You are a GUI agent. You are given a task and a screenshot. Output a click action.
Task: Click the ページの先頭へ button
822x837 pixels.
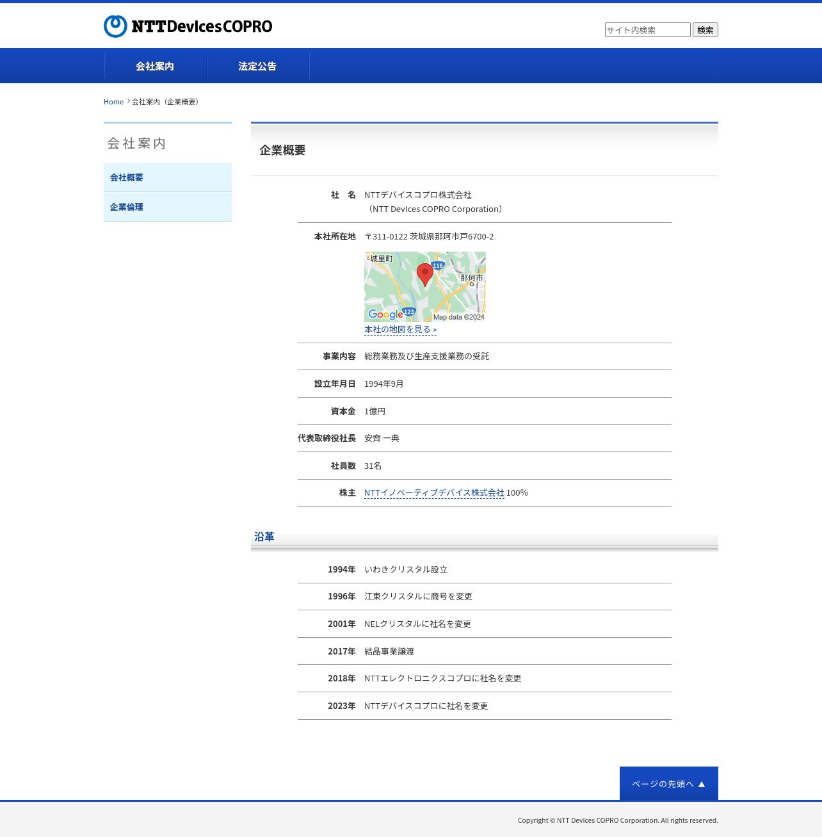pos(668,783)
